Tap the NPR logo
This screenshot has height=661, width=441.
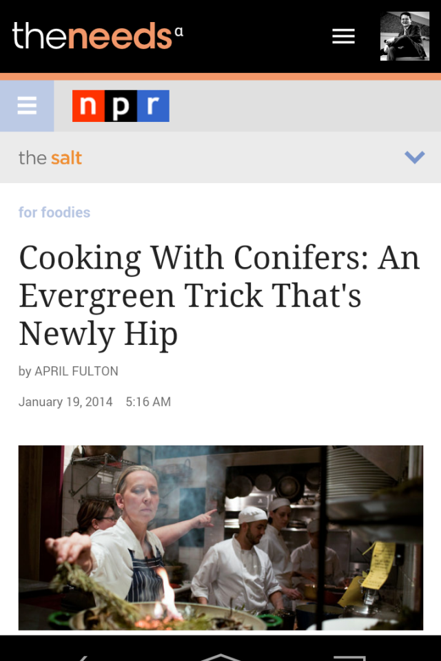click(x=121, y=106)
